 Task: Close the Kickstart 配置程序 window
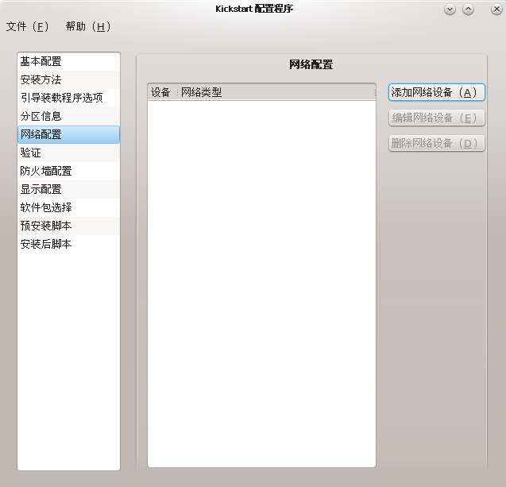click(x=496, y=9)
